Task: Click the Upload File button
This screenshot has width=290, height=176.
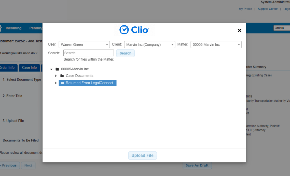Action: click(142, 155)
